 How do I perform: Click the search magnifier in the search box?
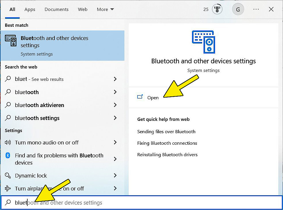(x=8, y=203)
